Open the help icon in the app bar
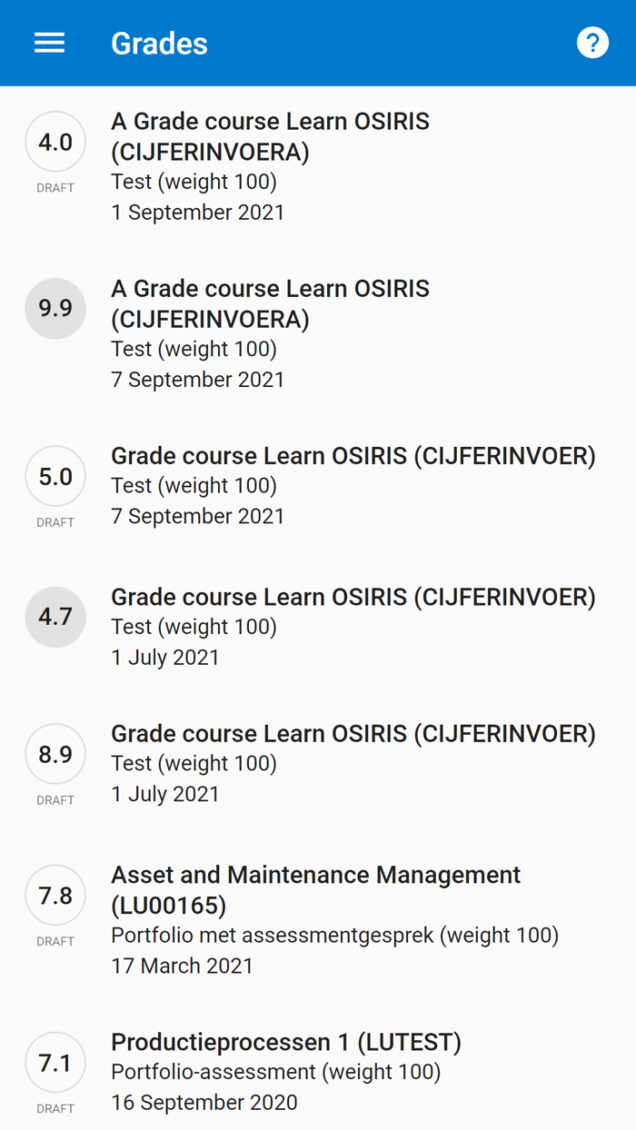The image size is (636, 1130). point(592,42)
